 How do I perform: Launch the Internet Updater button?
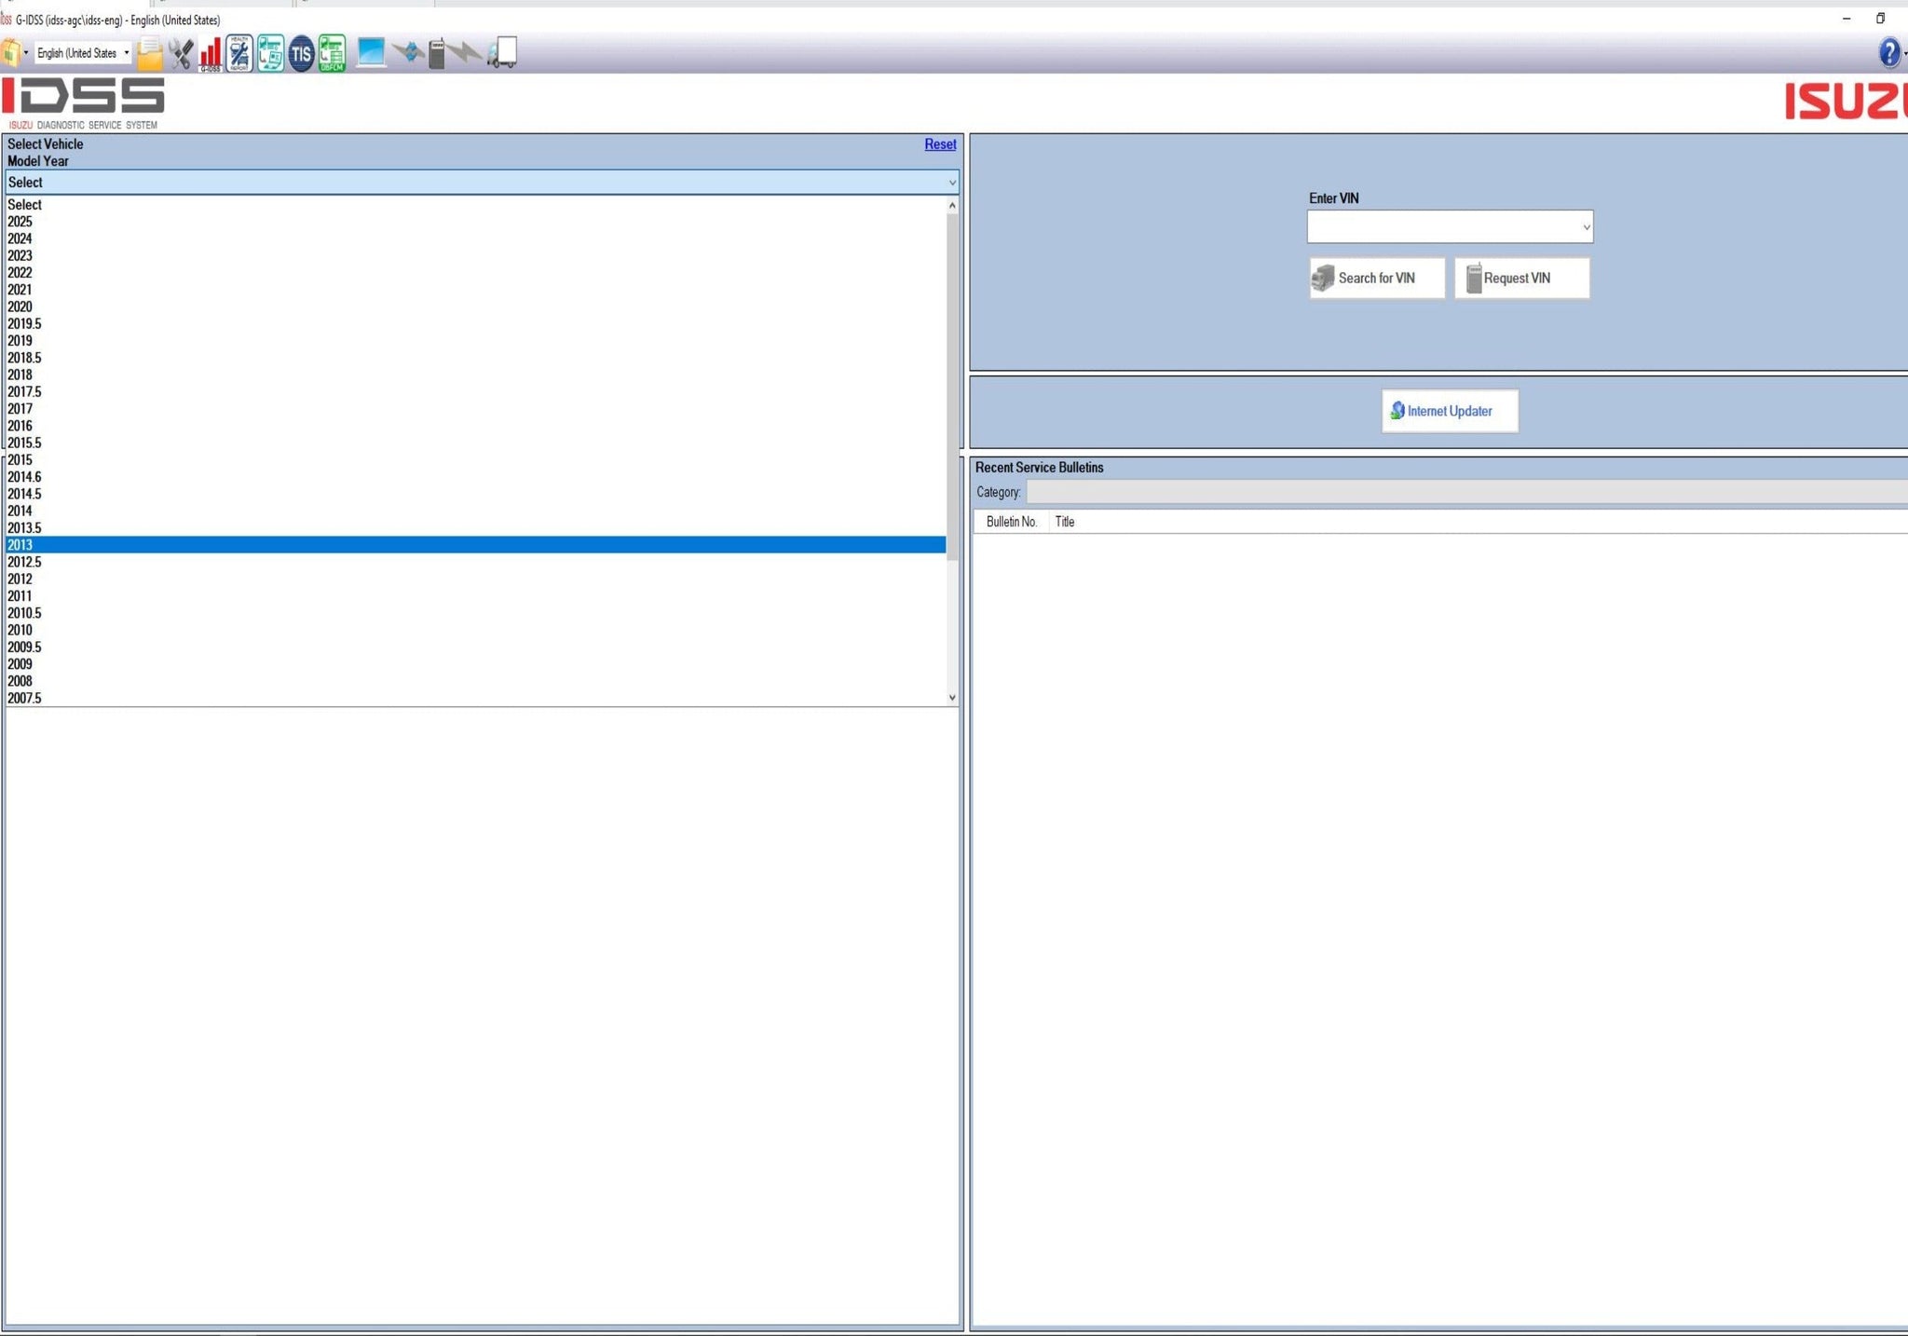pyautogui.click(x=1449, y=411)
